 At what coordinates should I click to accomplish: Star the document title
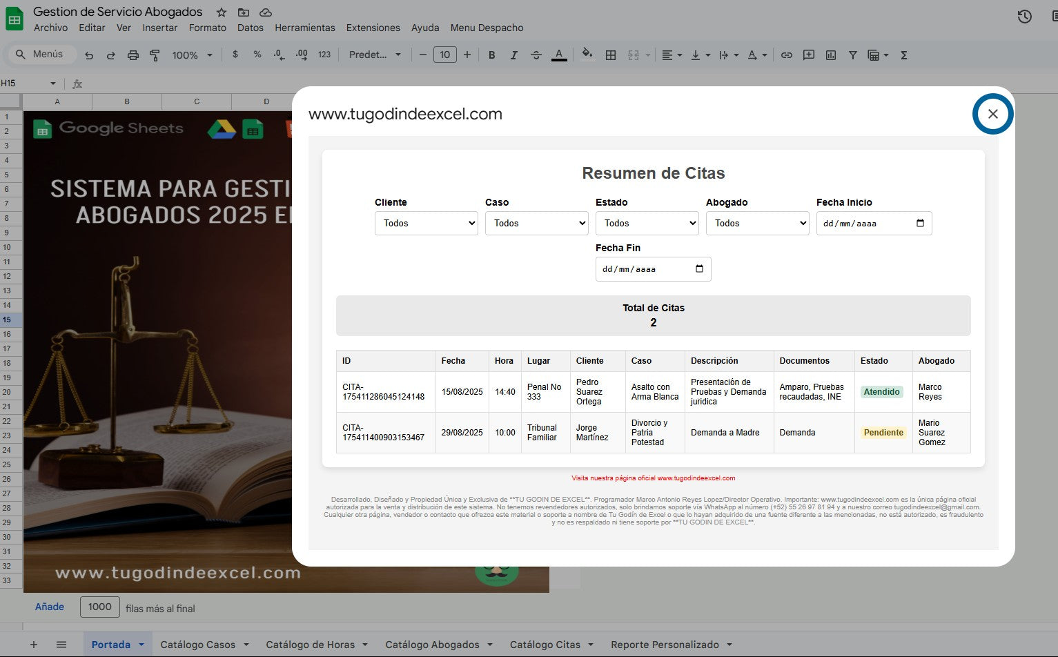(222, 12)
